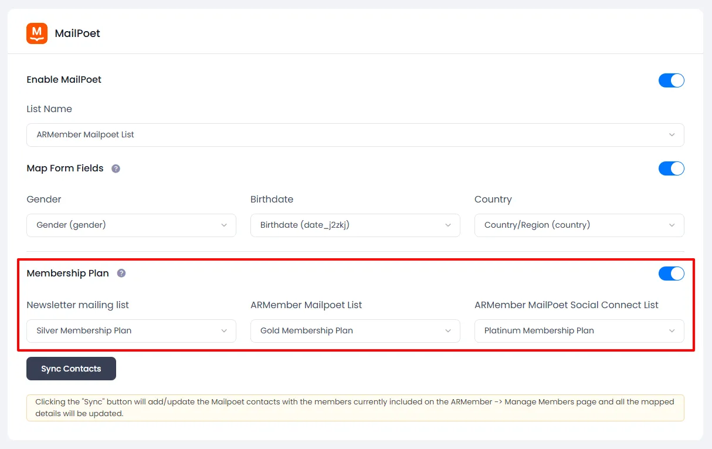
Task: Click the chevron arrow in List Name field
Action: 672,135
